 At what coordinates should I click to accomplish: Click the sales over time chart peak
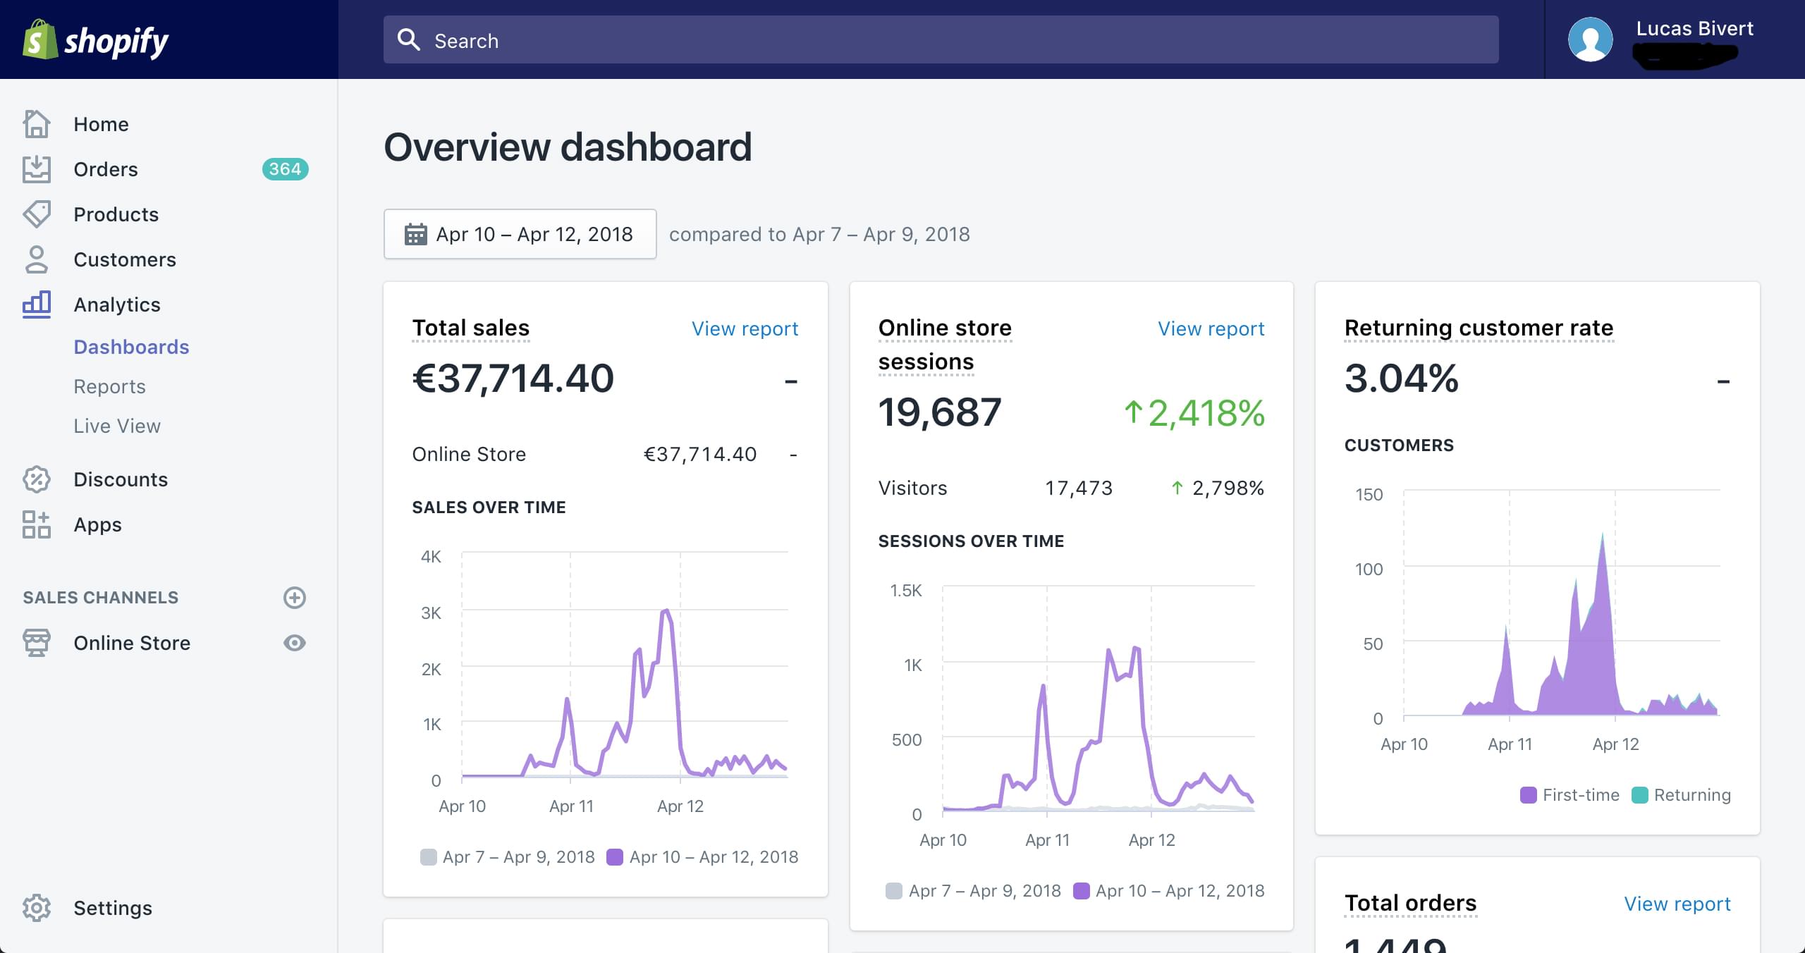666,612
